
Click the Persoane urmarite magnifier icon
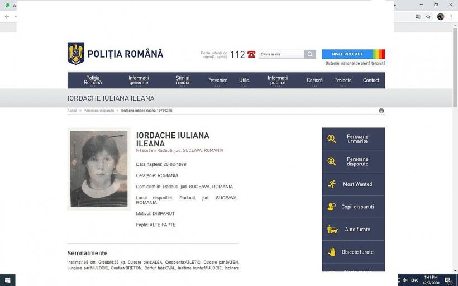coord(332,139)
